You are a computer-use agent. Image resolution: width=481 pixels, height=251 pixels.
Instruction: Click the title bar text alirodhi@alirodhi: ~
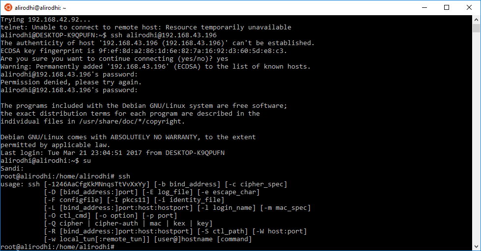pyautogui.click(x=40, y=8)
